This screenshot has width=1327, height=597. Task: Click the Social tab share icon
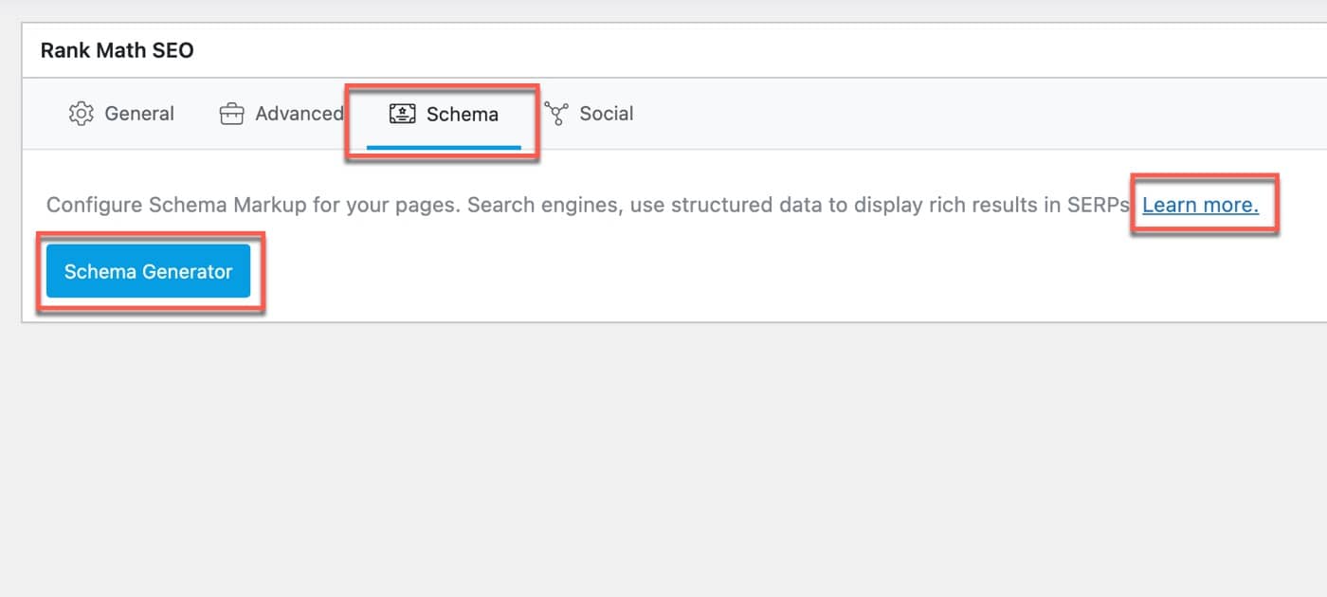pyautogui.click(x=556, y=114)
